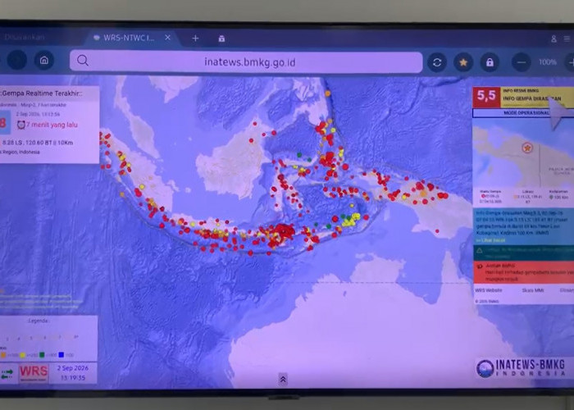Screen dimensions: 574x410
Task: Click the orange depth legend swatch
Action: (x=3, y=355)
